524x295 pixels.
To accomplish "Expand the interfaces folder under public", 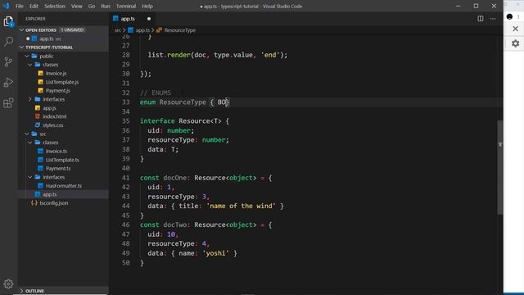I will [x=30, y=99].
